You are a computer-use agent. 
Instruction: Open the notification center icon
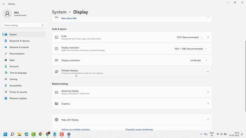[x=242, y=134]
